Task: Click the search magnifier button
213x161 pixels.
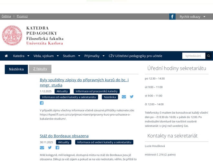Action: click(x=209, y=56)
